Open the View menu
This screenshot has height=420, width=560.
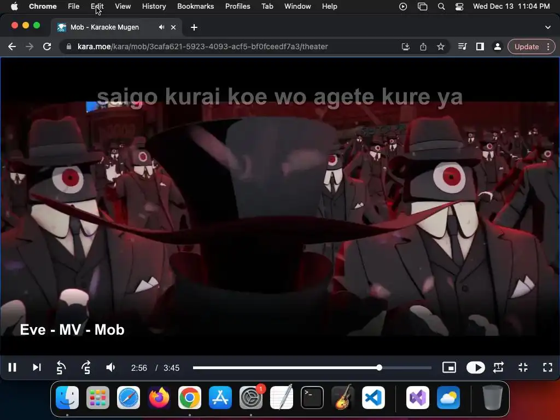pyautogui.click(x=123, y=7)
